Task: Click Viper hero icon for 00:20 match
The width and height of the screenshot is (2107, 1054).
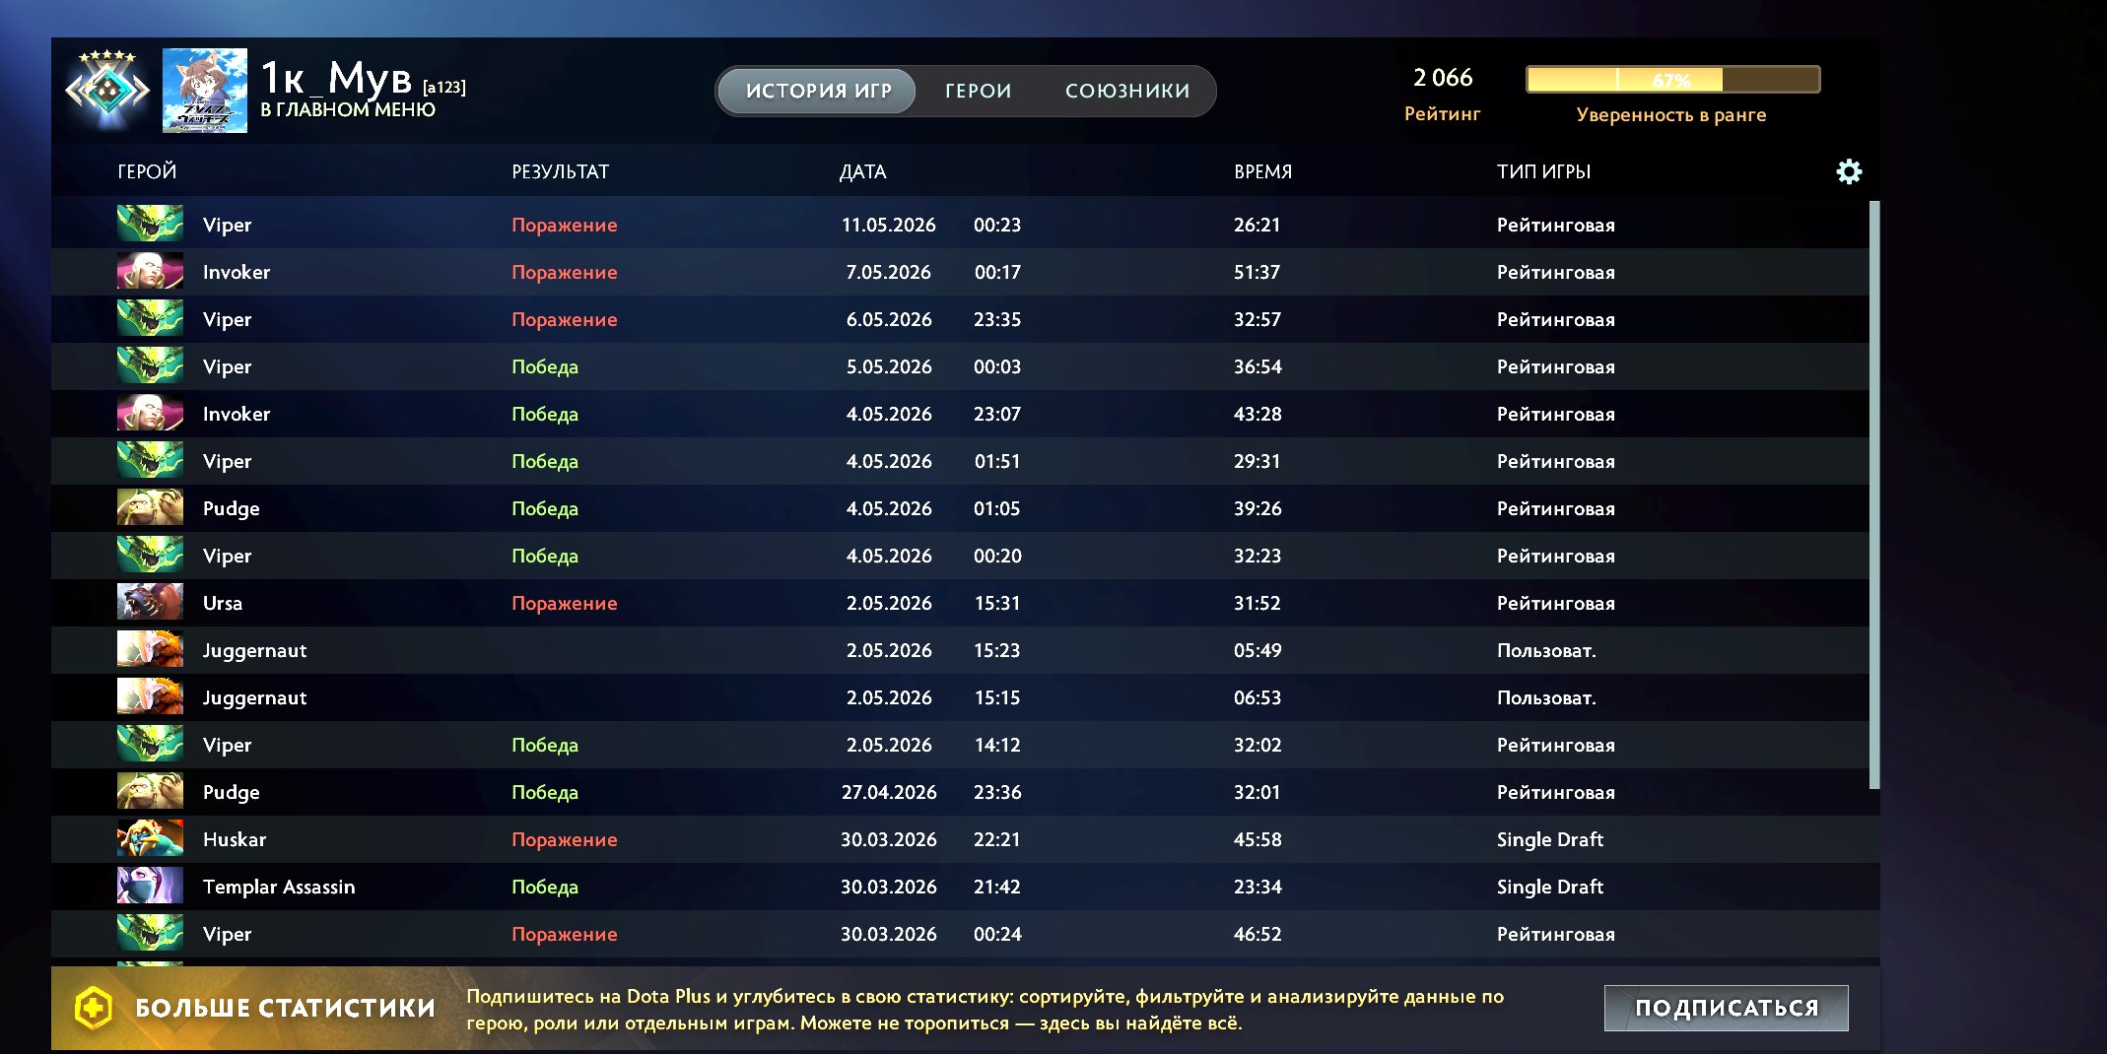Action: point(150,556)
